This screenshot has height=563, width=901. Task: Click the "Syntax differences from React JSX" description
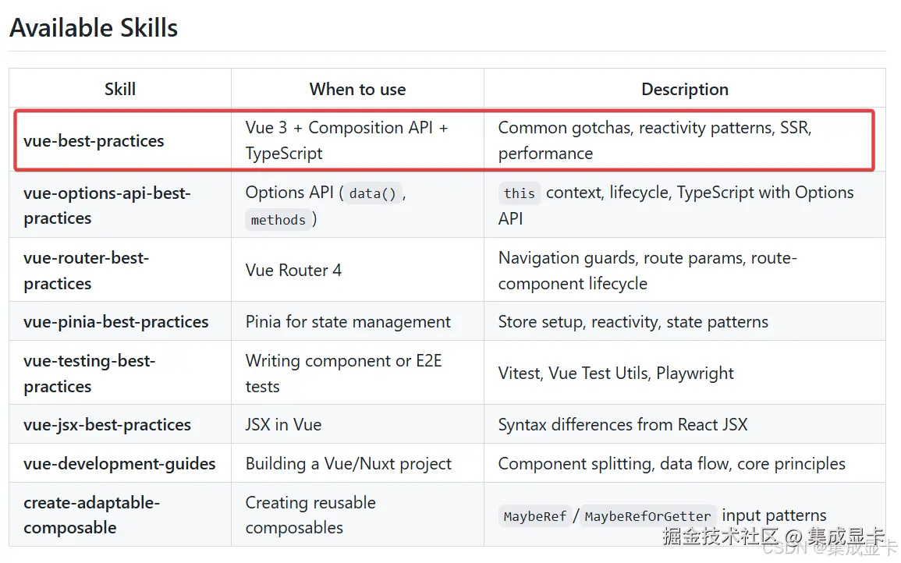tap(623, 425)
